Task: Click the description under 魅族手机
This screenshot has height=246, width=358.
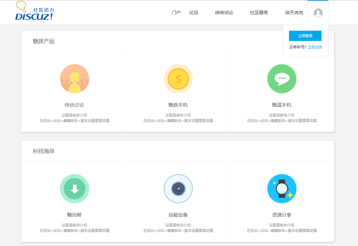Action: [x=178, y=118]
